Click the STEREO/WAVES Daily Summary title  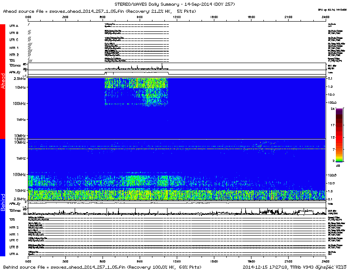(175, 4)
